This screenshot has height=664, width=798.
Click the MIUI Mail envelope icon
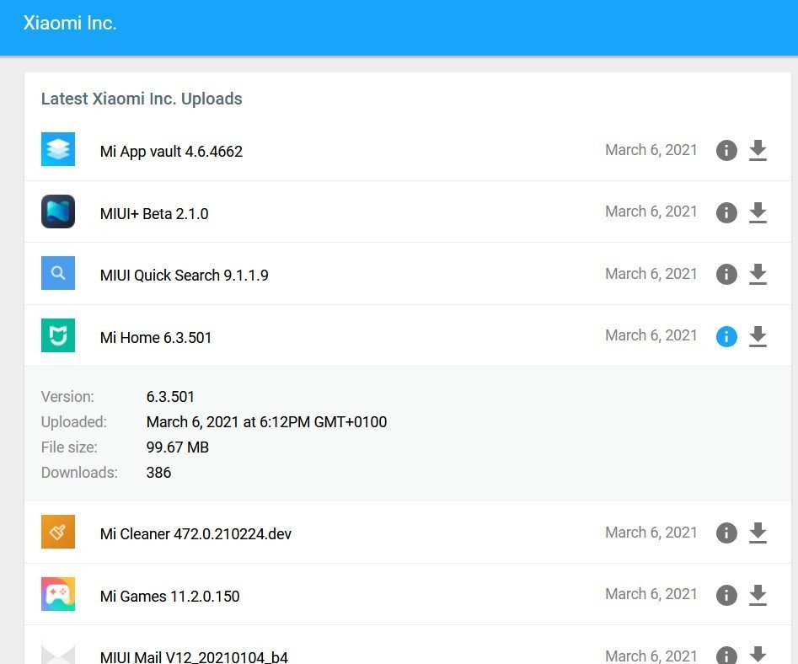pos(58,655)
